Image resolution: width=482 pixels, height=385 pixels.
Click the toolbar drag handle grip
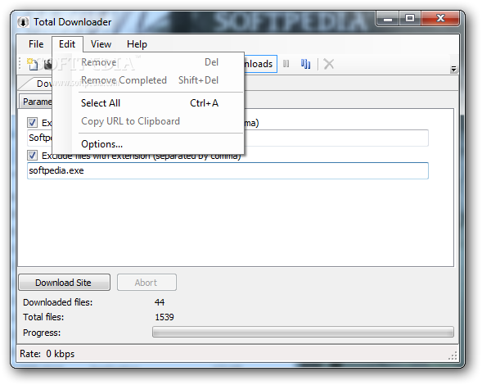click(x=20, y=64)
